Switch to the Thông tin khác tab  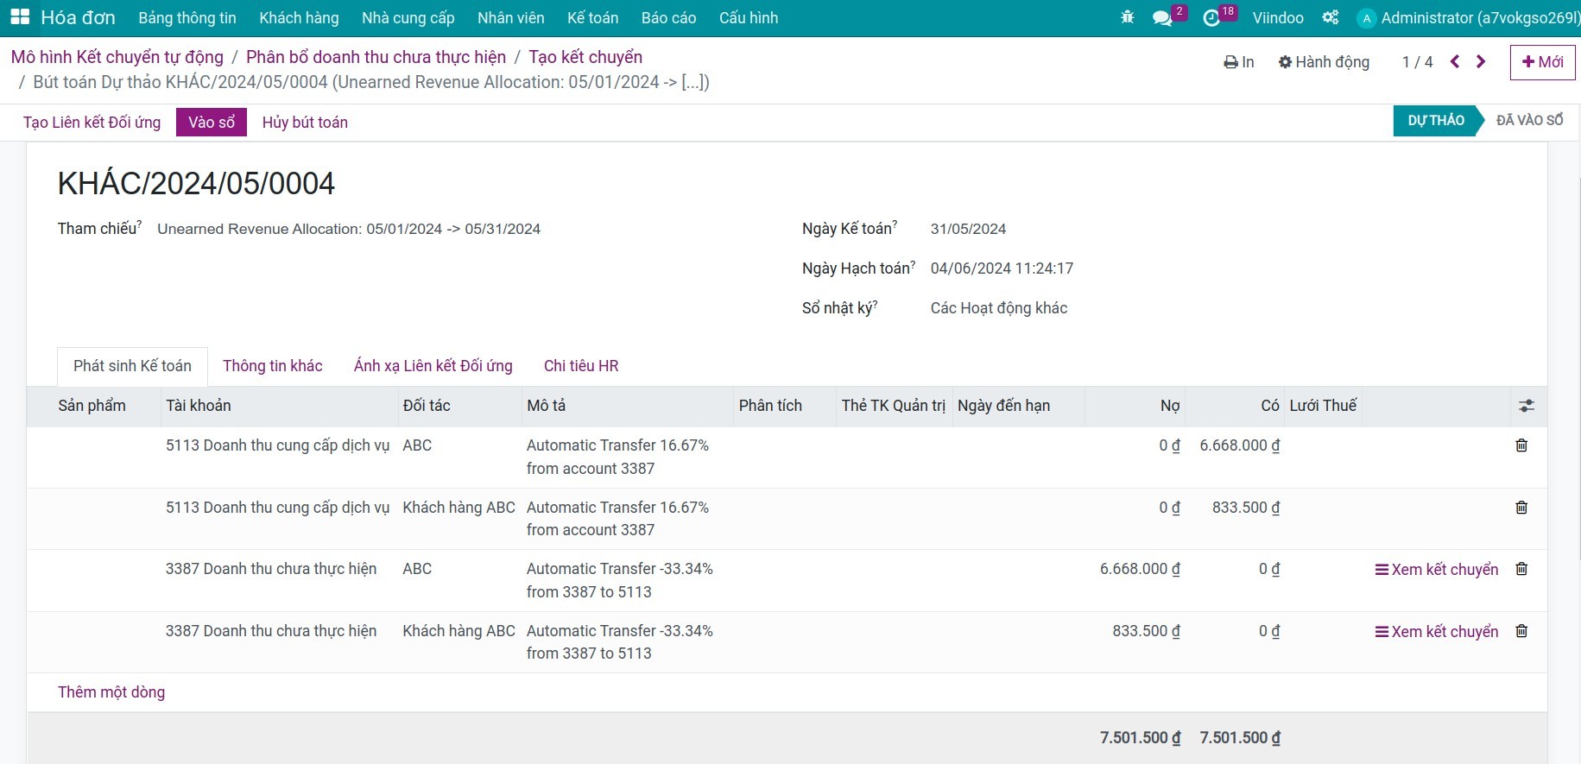(273, 366)
